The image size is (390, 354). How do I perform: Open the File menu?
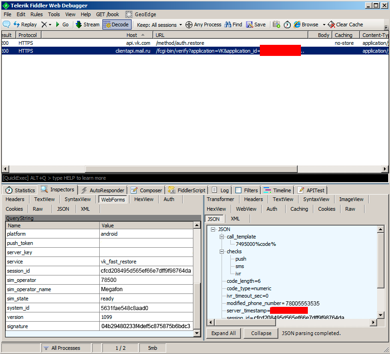point(7,14)
